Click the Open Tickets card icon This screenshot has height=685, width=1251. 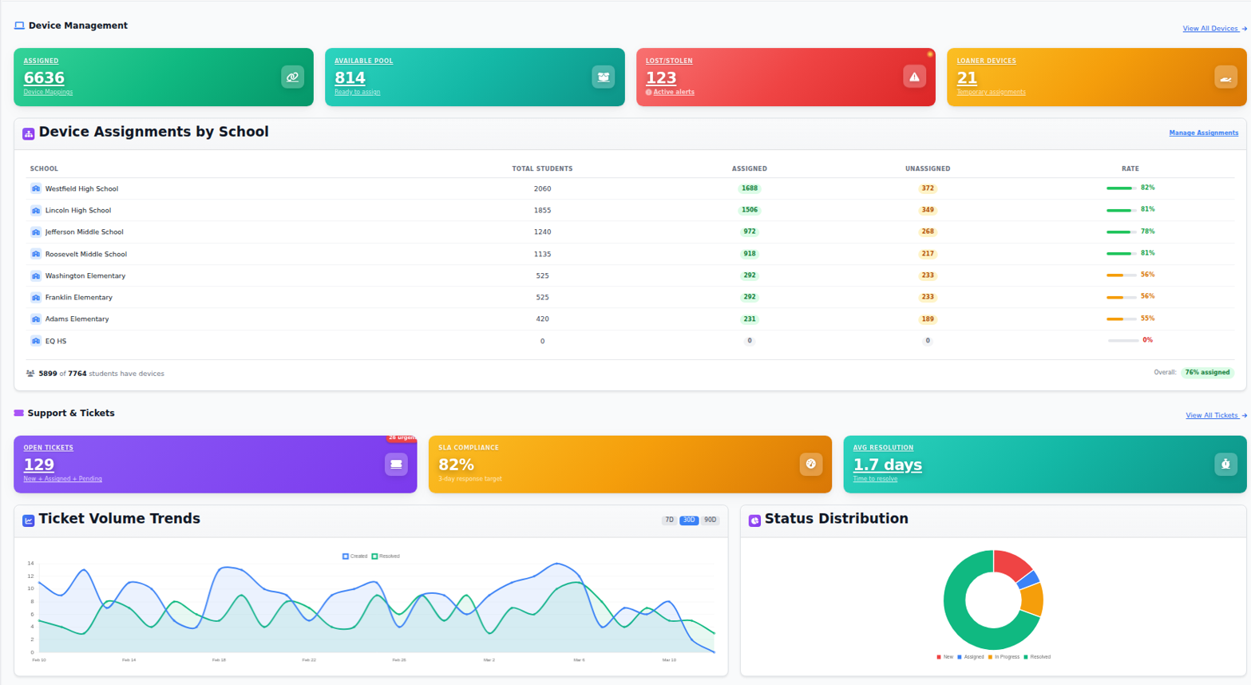pos(396,464)
